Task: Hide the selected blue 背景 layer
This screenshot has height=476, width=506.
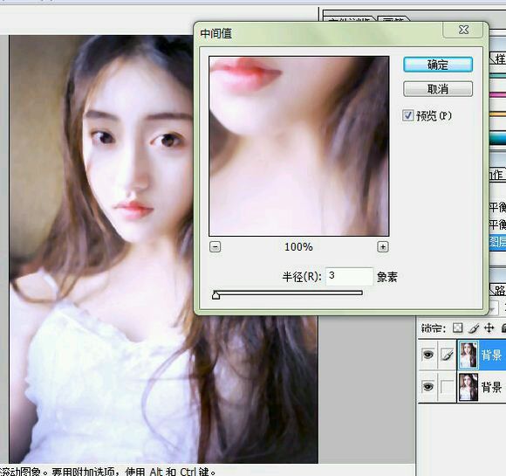Action: point(427,355)
